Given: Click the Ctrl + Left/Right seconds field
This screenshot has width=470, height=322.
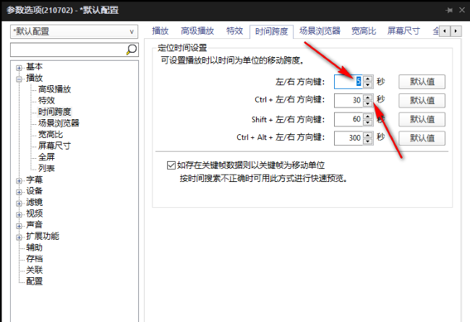Looking at the screenshot, I should (349, 100).
